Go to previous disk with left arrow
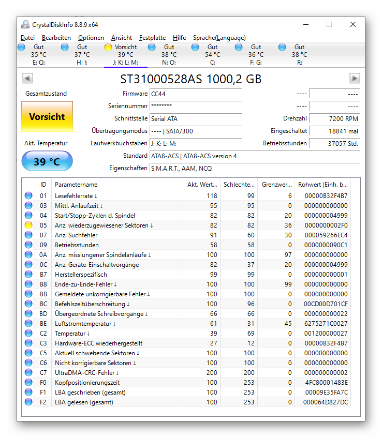The height and width of the screenshot is (438, 382). pos(27,78)
